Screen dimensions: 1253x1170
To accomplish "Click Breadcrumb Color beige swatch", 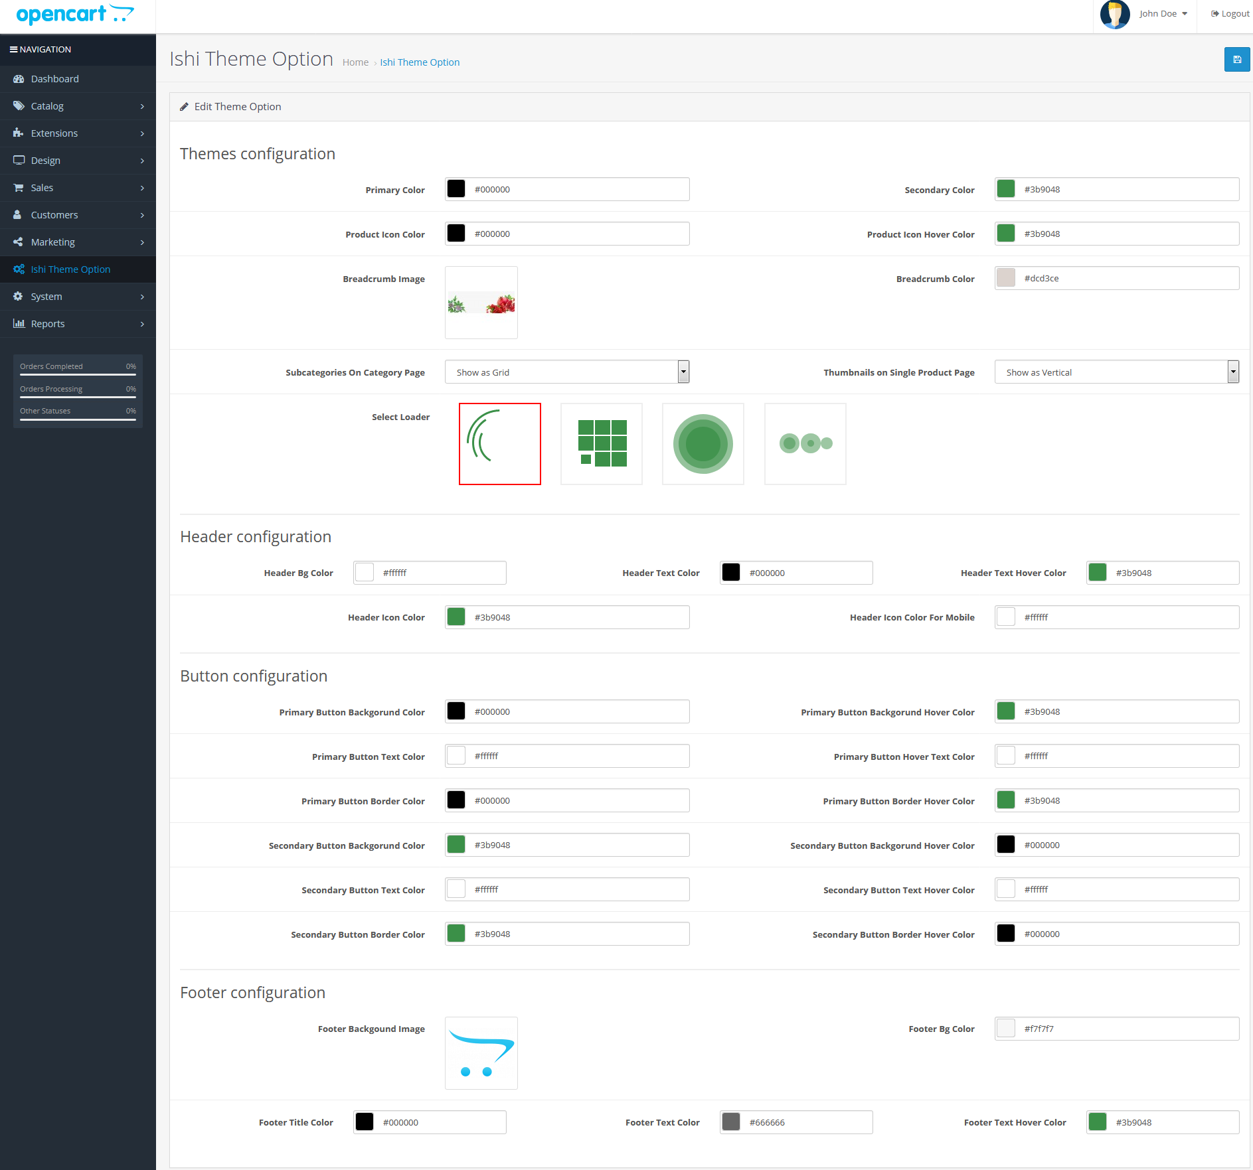I will [x=1006, y=278].
